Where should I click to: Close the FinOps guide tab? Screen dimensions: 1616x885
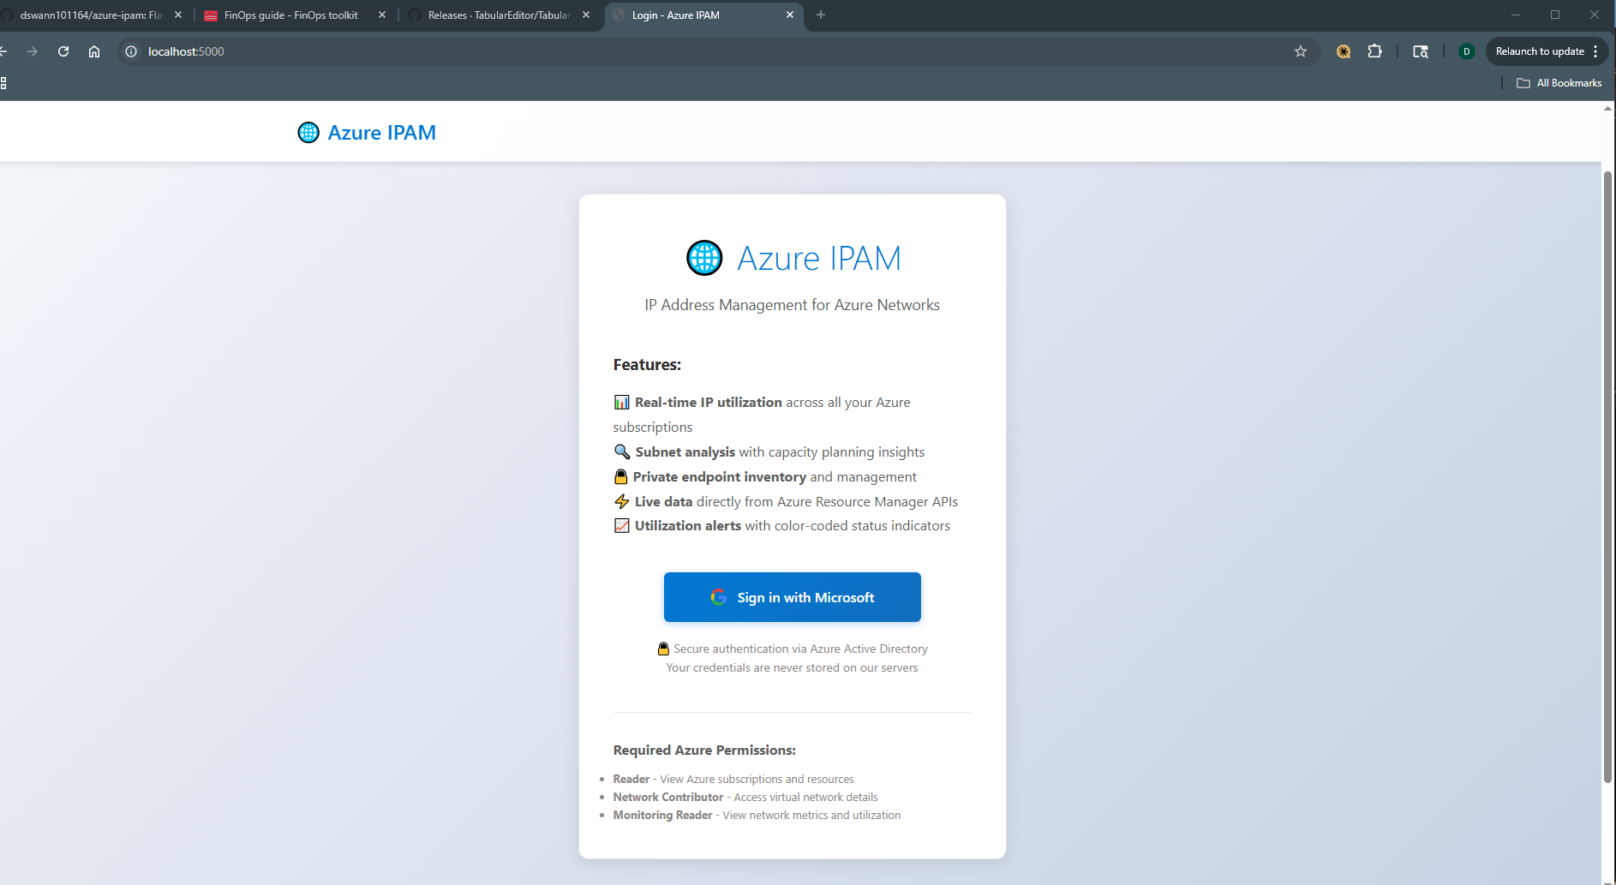tap(382, 15)
